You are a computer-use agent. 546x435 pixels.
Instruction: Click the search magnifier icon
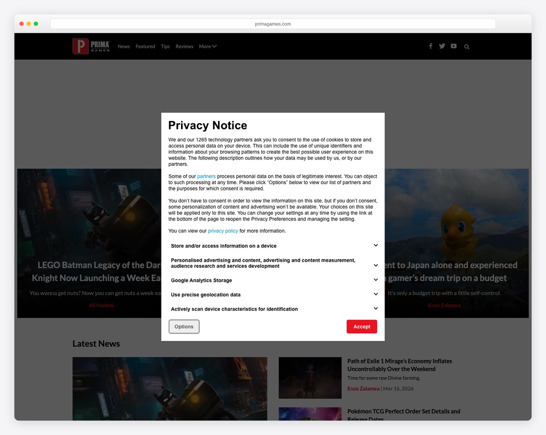[466, 47]
